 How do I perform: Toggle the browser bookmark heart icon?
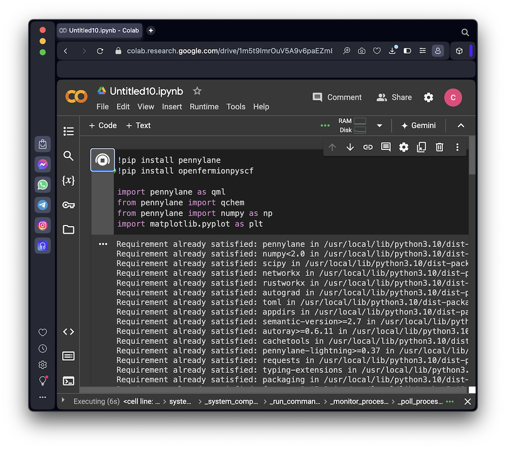click(377, 51)
